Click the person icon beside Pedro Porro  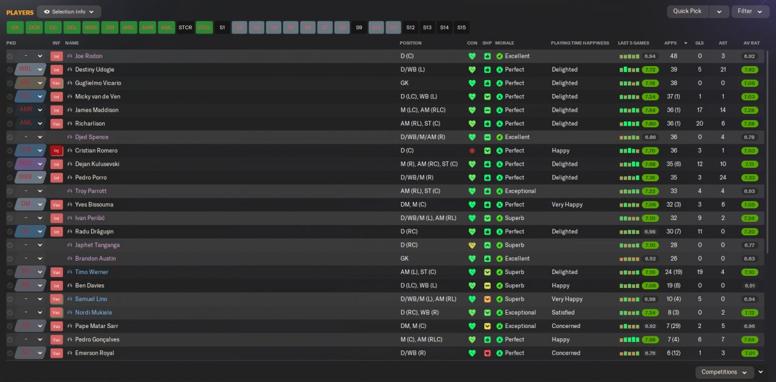[70, 178]
